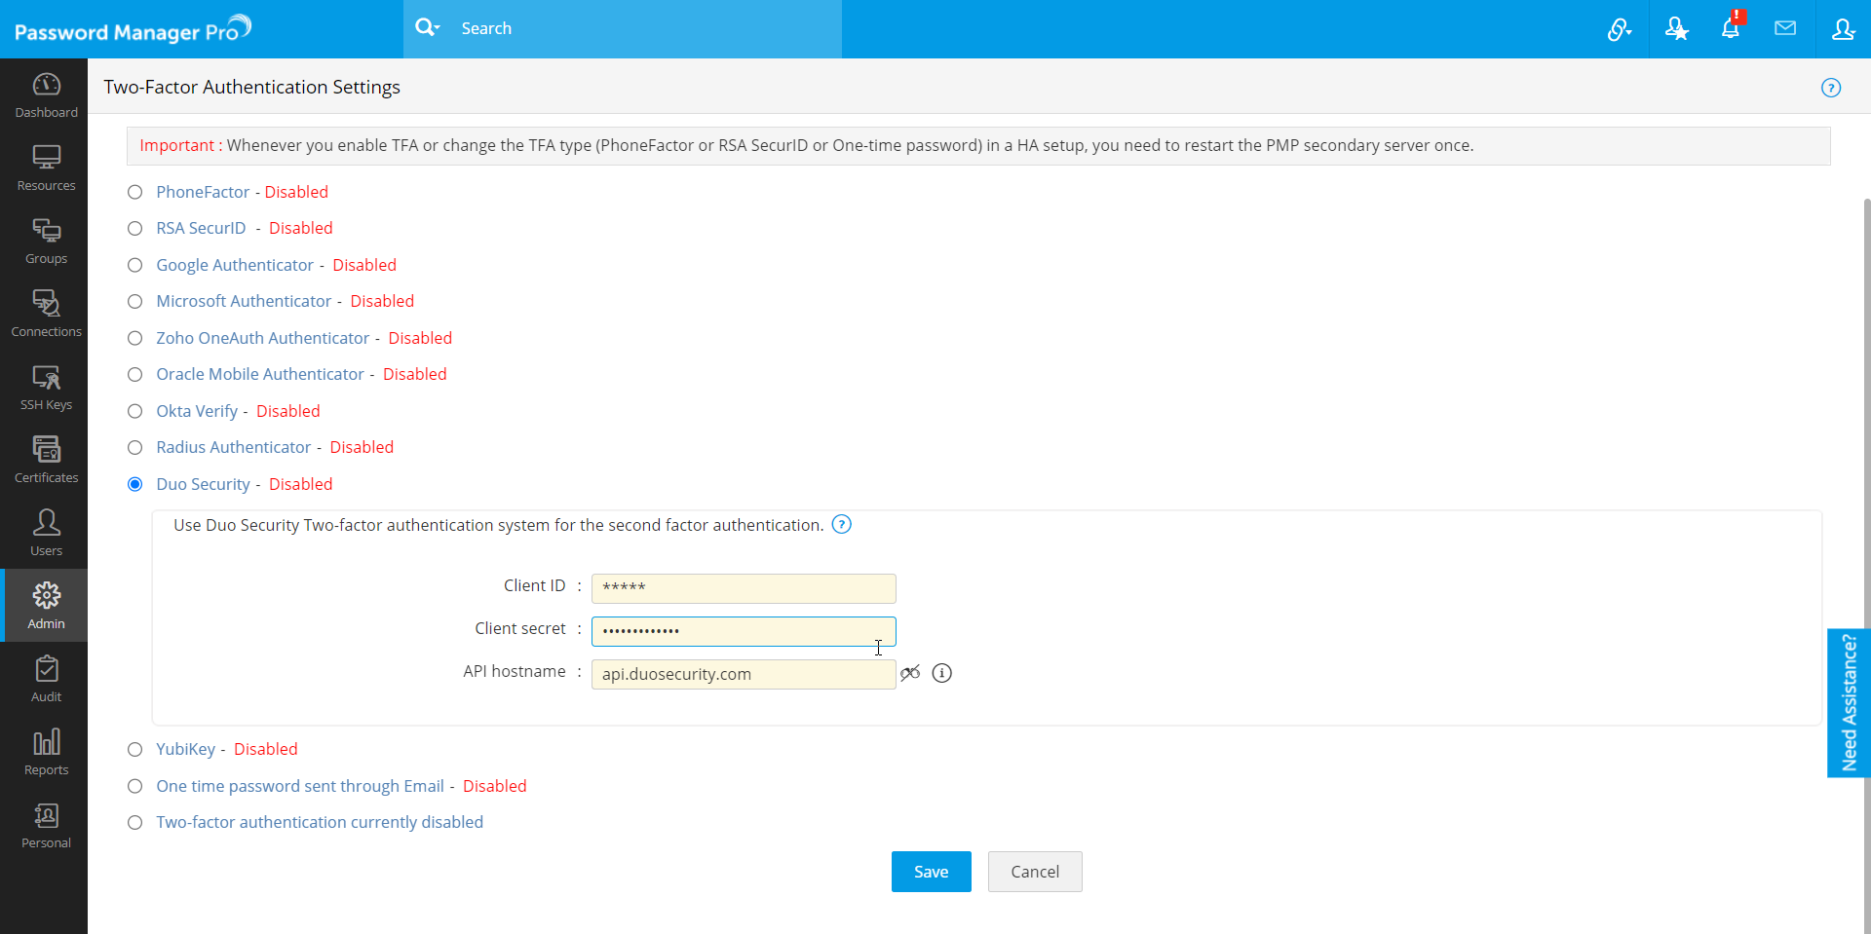Click the API hostname info icon

(941, 673)
